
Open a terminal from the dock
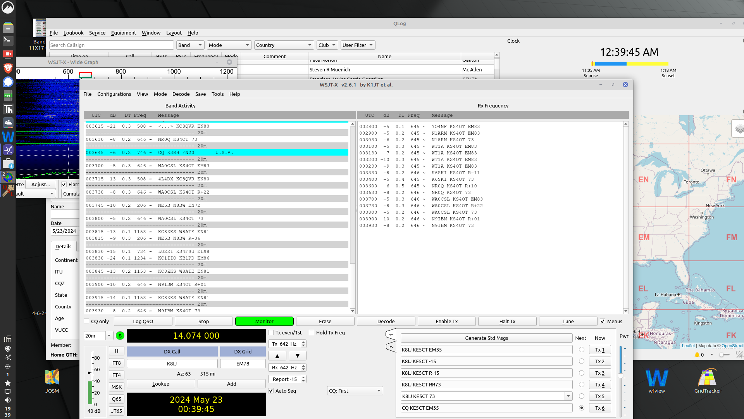pyautogui.click(x=8, y=40)
